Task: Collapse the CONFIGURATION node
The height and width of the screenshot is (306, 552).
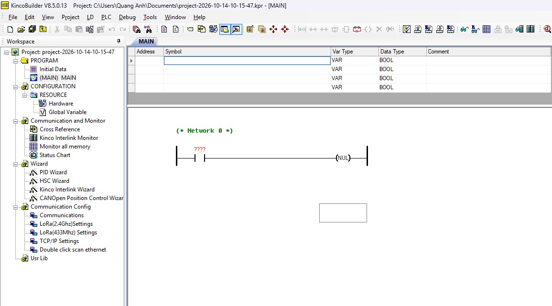Action: pyautogui.click(x=15, y=86)
